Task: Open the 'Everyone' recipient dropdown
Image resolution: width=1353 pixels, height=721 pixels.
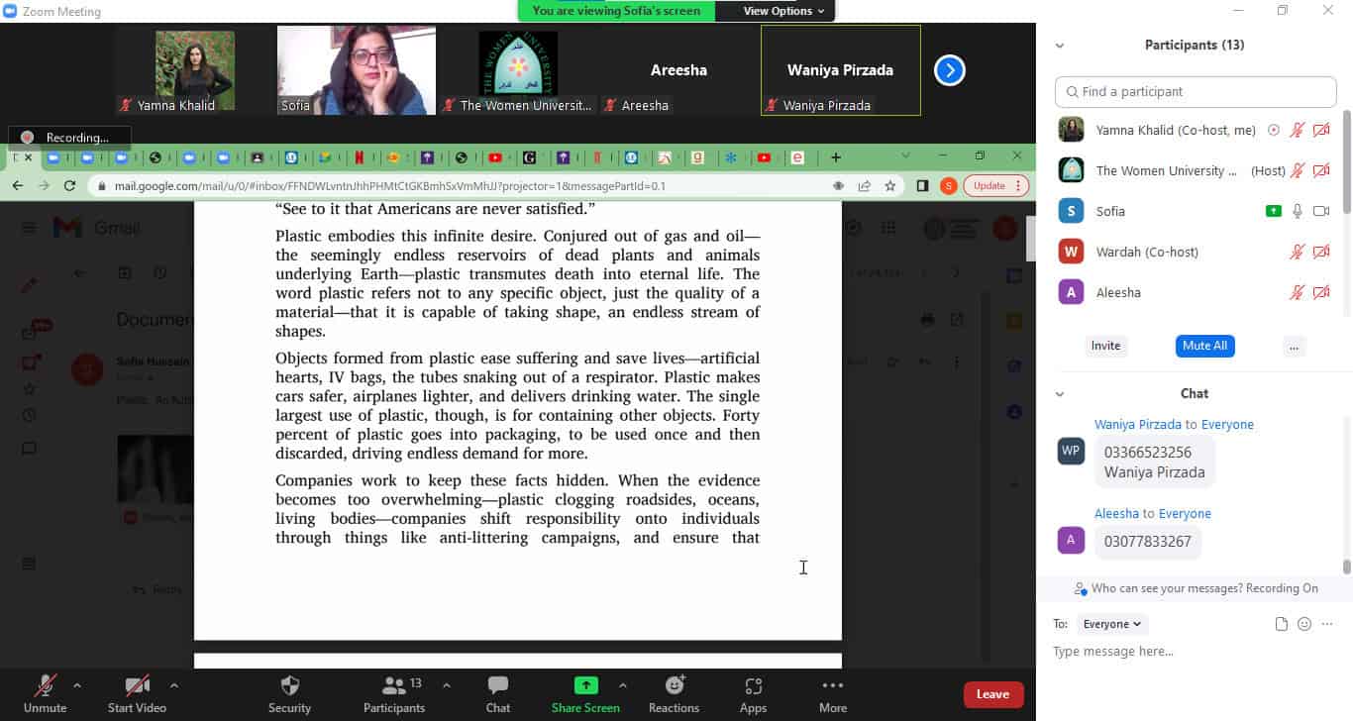Action: pyautogui.click(x=1112, y=624)
